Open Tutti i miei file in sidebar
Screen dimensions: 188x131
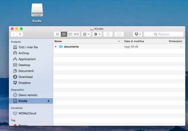31,47
